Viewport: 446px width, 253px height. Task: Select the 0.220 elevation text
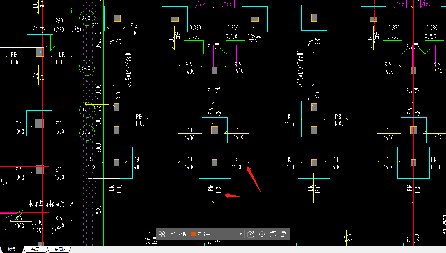(58, 30)
